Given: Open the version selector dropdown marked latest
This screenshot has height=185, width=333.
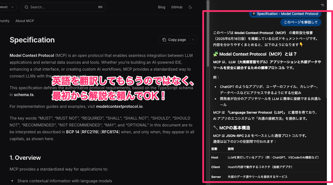Looking at the screenshot, I should 8,7.
